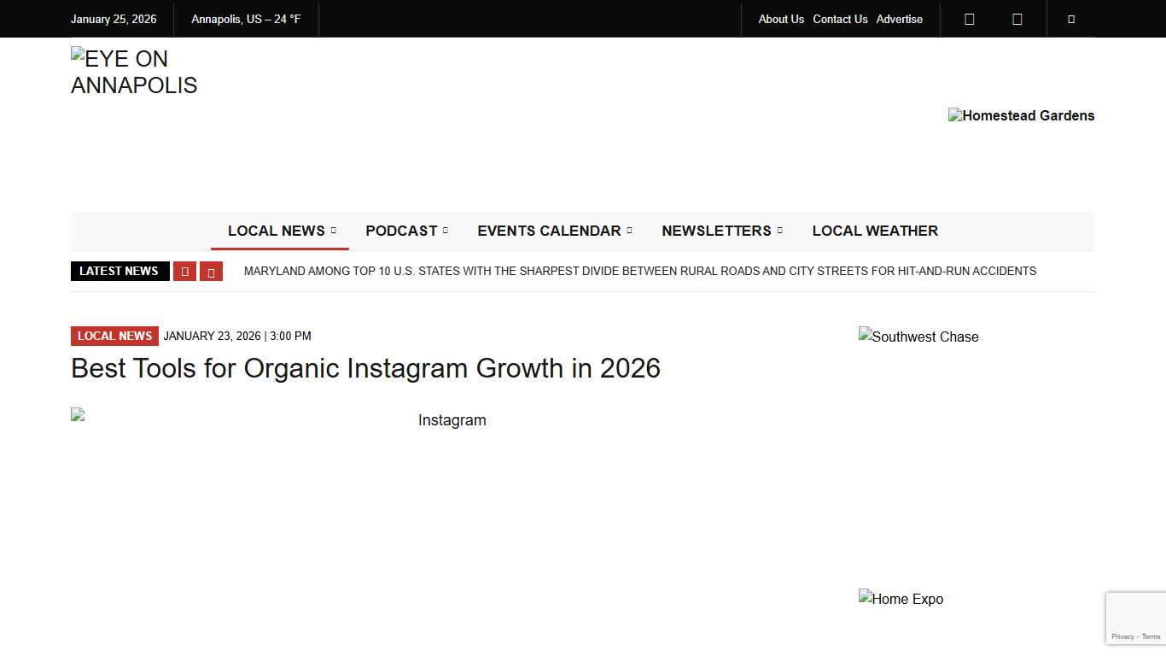Click the reCAPTCHA privacy badge
Viewport: 1166px width, 656px height.
point(1135,618)
